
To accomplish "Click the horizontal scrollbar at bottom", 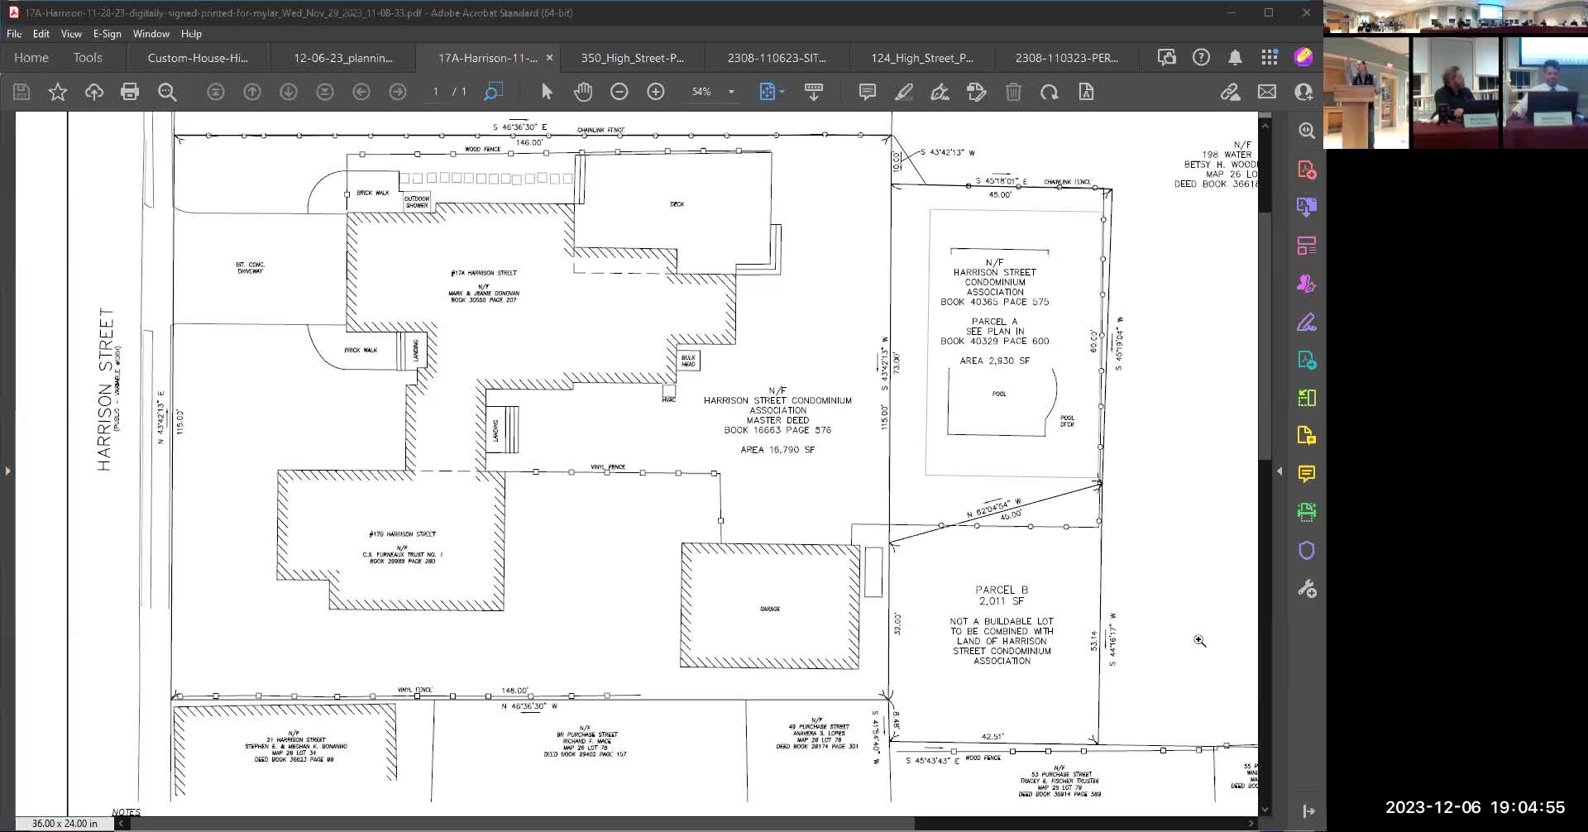I will (521, 823).
